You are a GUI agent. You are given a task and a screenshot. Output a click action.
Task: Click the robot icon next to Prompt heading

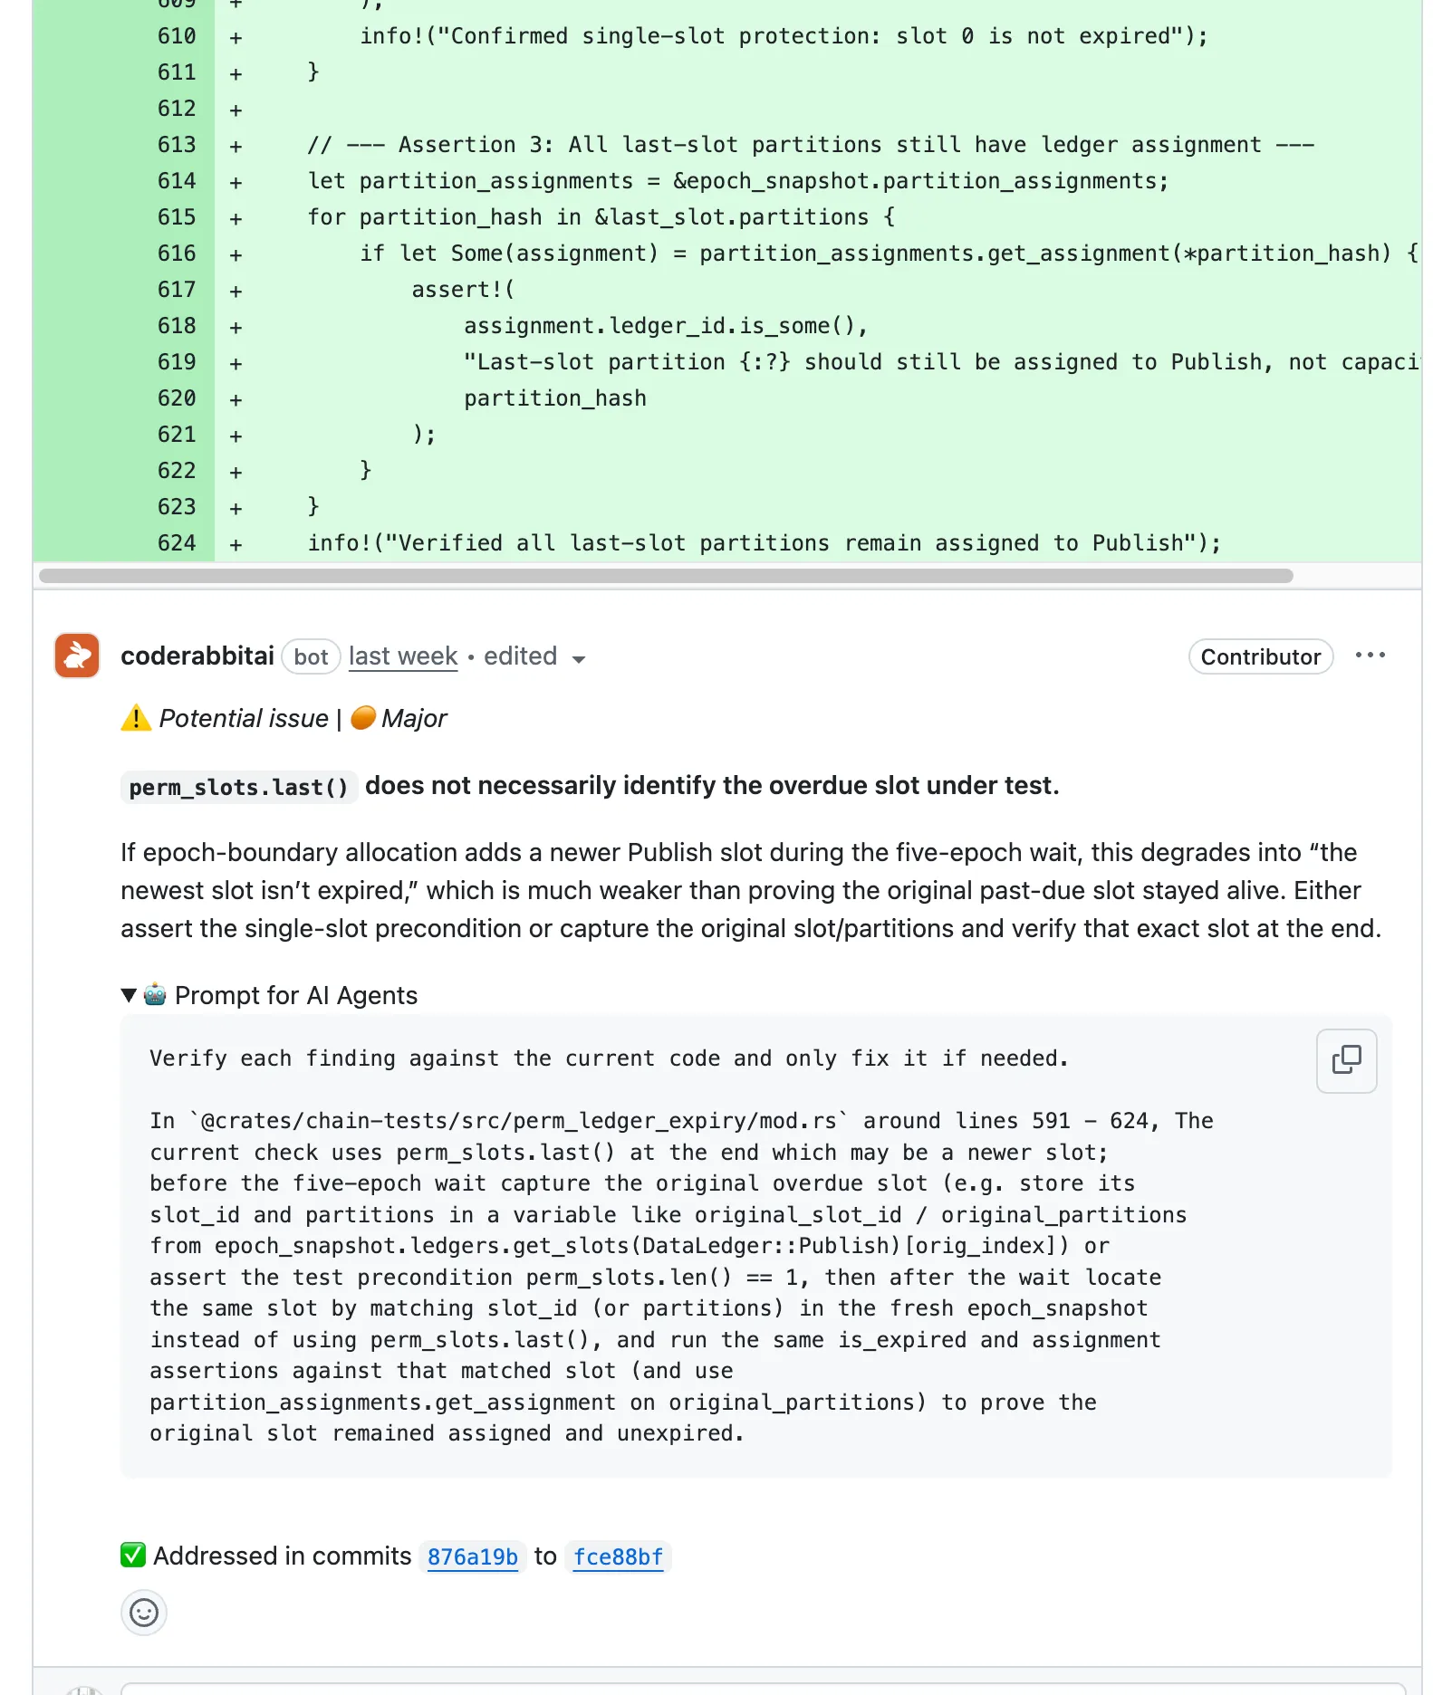155,994
